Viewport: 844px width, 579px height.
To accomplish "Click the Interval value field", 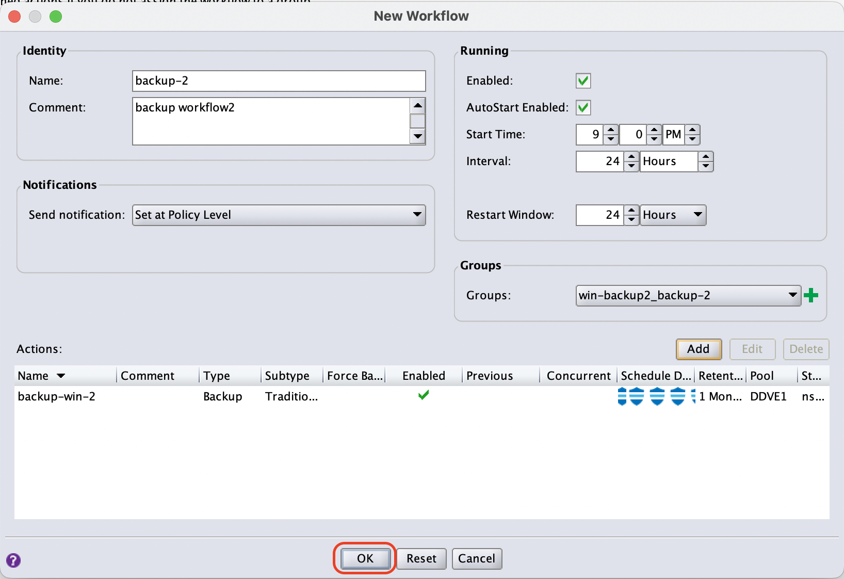I will (600, 162).
